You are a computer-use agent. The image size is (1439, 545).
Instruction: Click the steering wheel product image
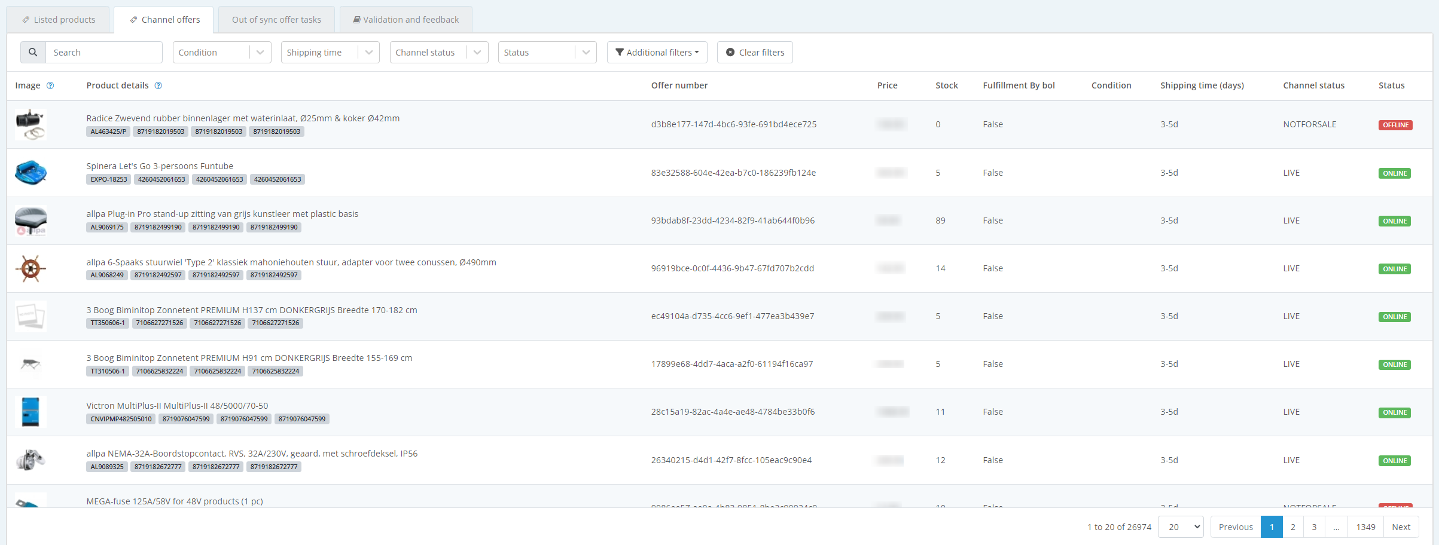tap(31, 268)
